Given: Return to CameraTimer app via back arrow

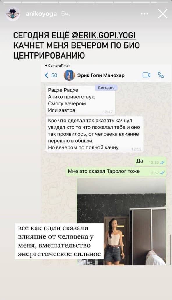Looking at the screenshot, I should point(57,66).
